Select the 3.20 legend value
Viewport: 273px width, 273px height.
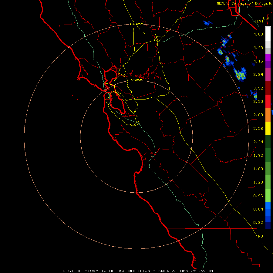click(x=258, y=102)
